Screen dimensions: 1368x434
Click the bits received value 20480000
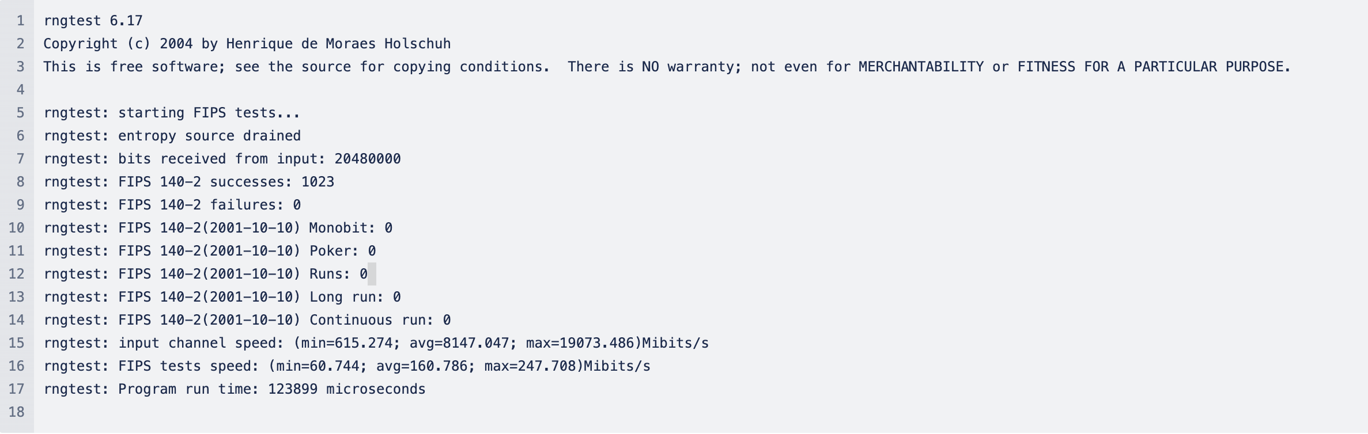click(x=368, y=159)
